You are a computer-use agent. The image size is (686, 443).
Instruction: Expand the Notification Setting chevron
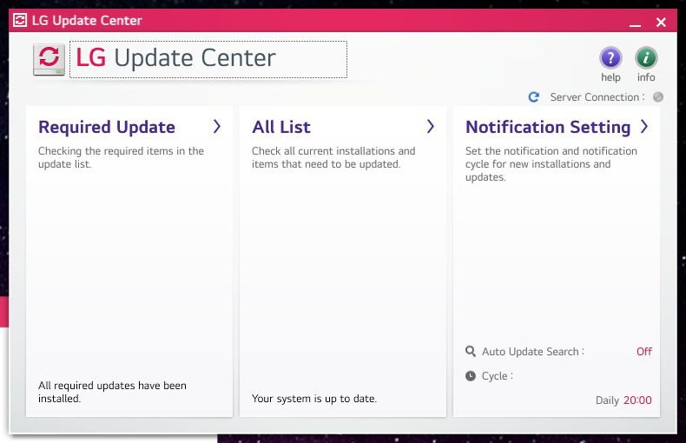pos(644,127)
